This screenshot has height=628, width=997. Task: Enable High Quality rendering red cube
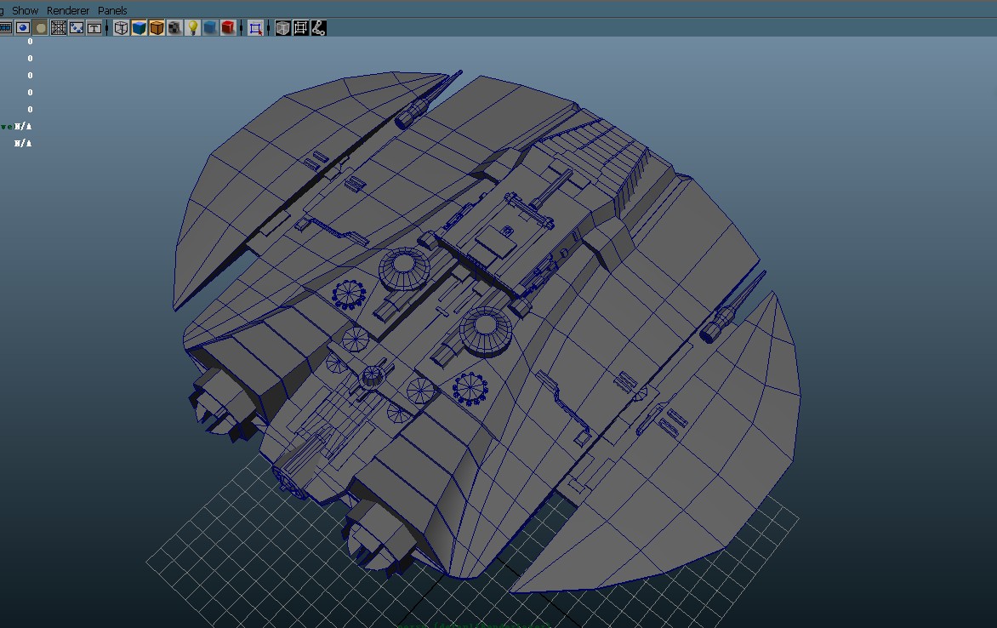click(x=228, y=27)
